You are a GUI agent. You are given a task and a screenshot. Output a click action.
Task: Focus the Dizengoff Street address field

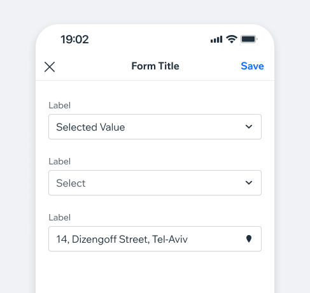pos(155,239)
